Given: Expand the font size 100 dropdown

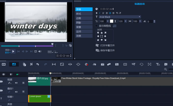Looking at the screenshot, I should tap(108, 21).
